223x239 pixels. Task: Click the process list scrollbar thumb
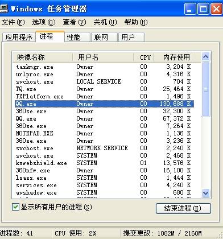[x=205, y=89]
